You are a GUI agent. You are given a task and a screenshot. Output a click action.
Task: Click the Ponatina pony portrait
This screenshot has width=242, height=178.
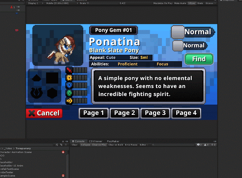click(58, 45)
